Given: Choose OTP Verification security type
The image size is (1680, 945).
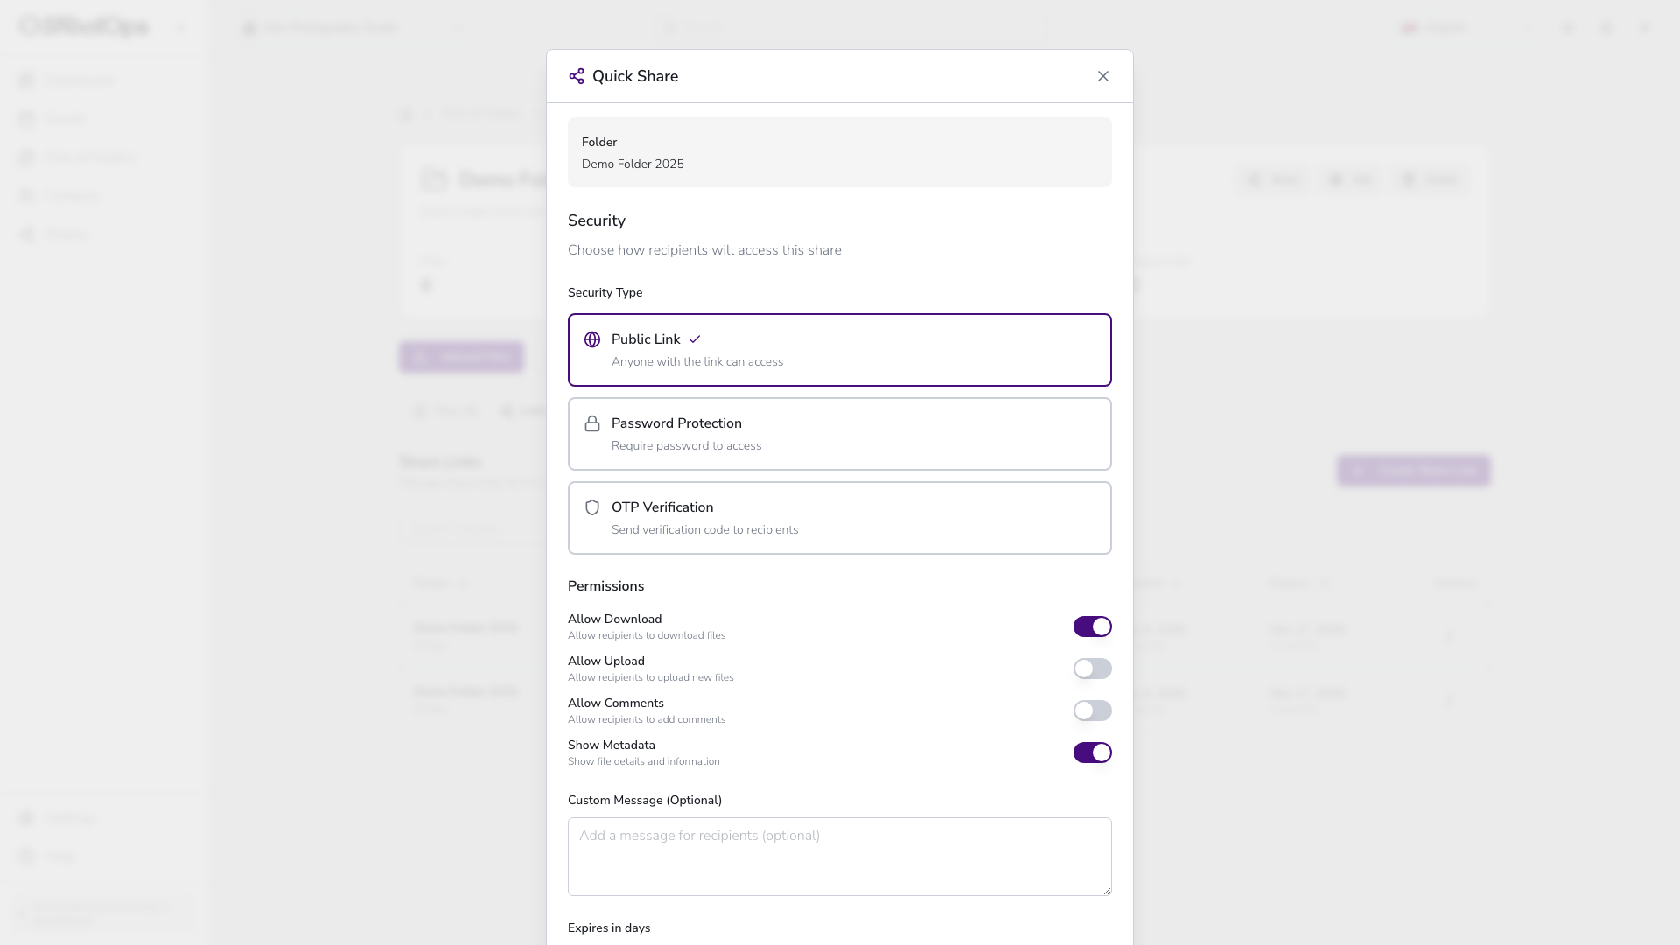Looking at the screenshot, I should coord(838,518).
